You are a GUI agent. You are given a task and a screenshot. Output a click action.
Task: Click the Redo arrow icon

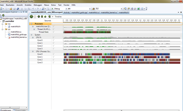[x=38, y=9]
